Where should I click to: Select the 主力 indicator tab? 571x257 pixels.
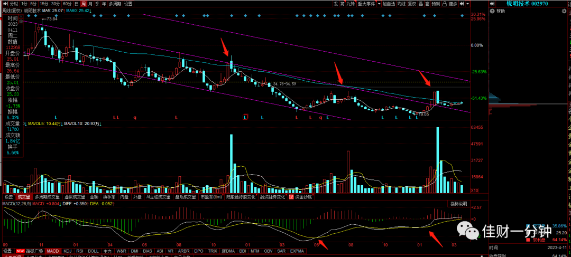click(x=107, y=251)
